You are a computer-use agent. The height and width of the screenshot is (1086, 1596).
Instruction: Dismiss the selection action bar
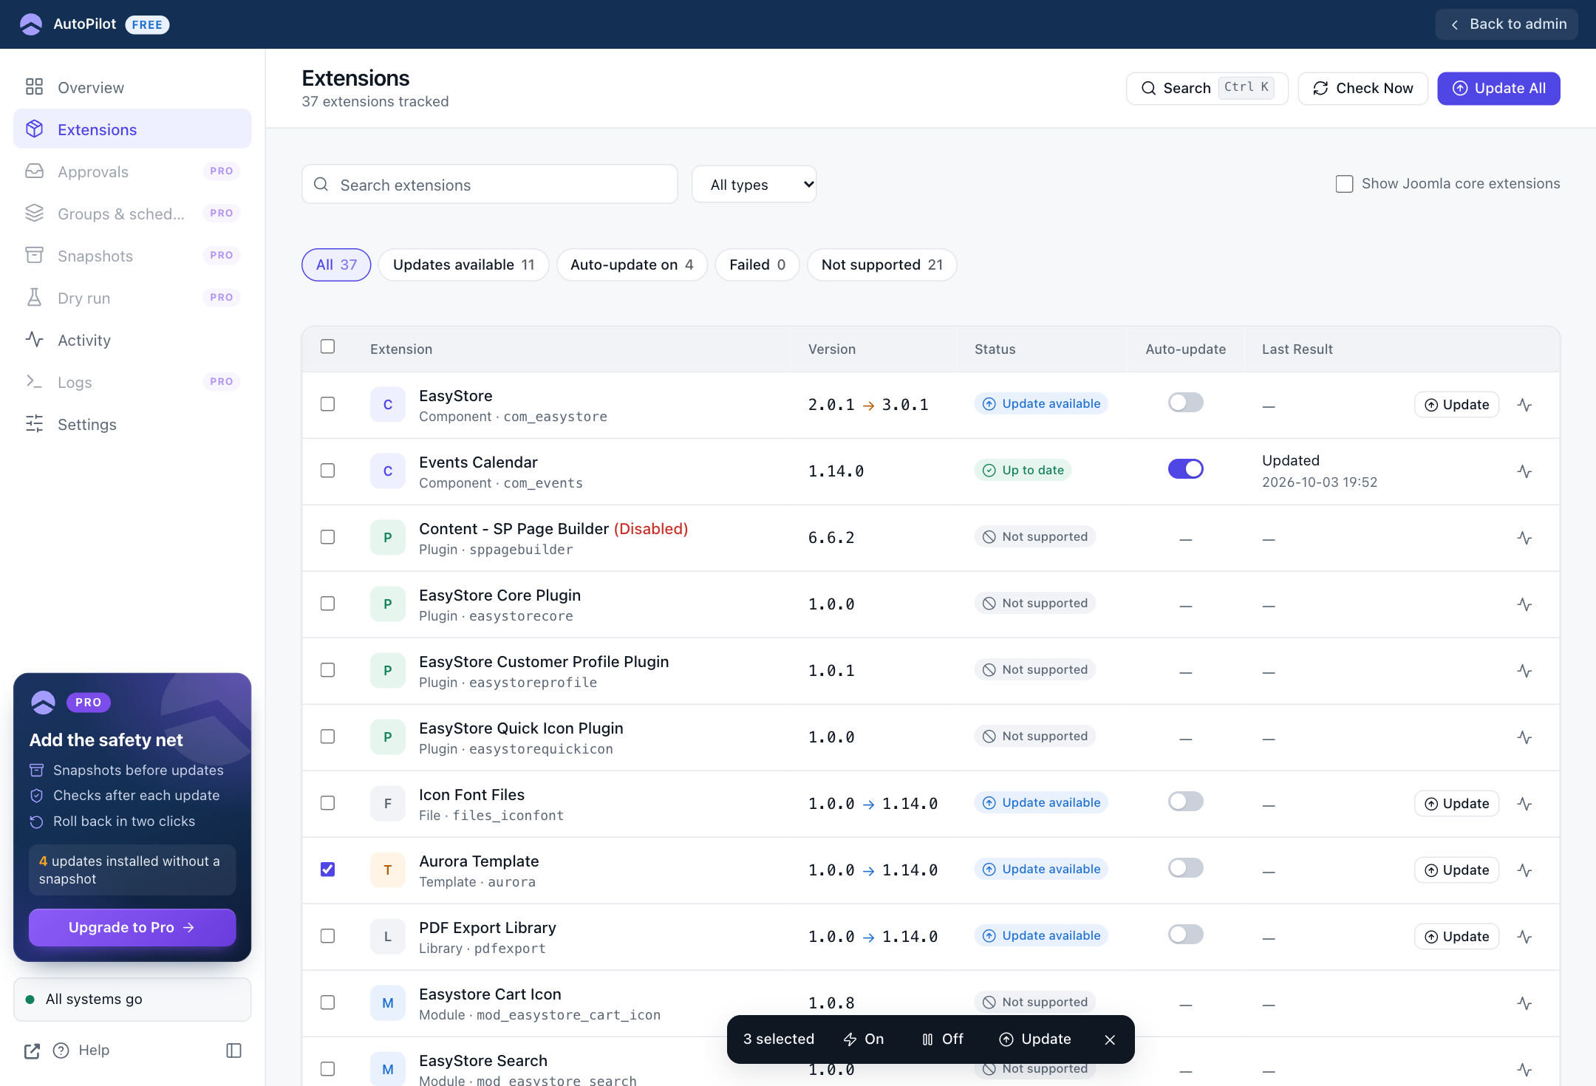[1110, 1039]
